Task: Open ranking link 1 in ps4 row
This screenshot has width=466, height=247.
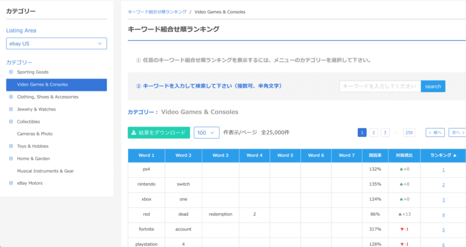Action: pos(444,170)
